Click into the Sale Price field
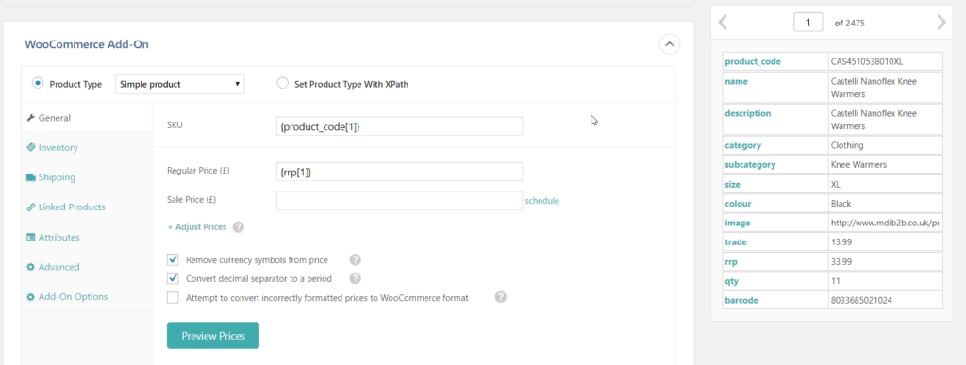The image size is (966, 365). click(x=399, y=201)
